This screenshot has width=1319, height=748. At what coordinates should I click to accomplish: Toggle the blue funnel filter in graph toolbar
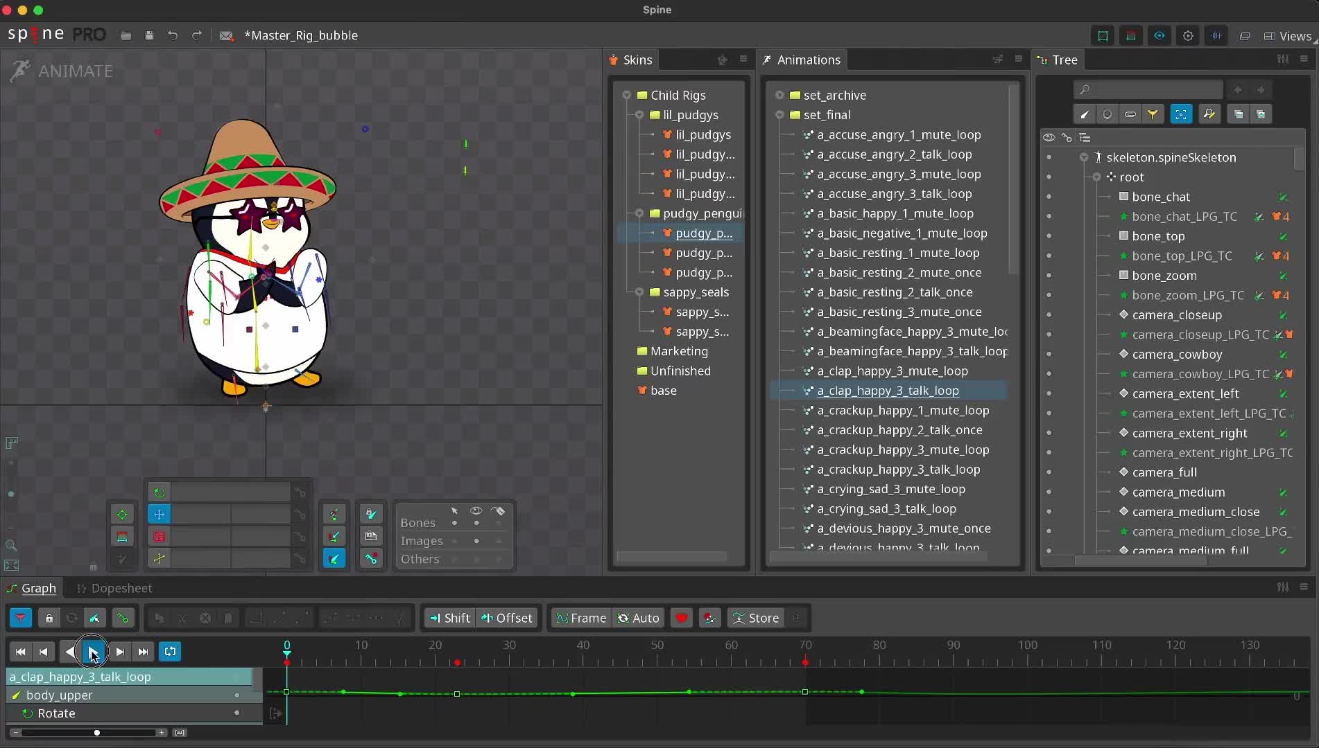click(21, 618)
